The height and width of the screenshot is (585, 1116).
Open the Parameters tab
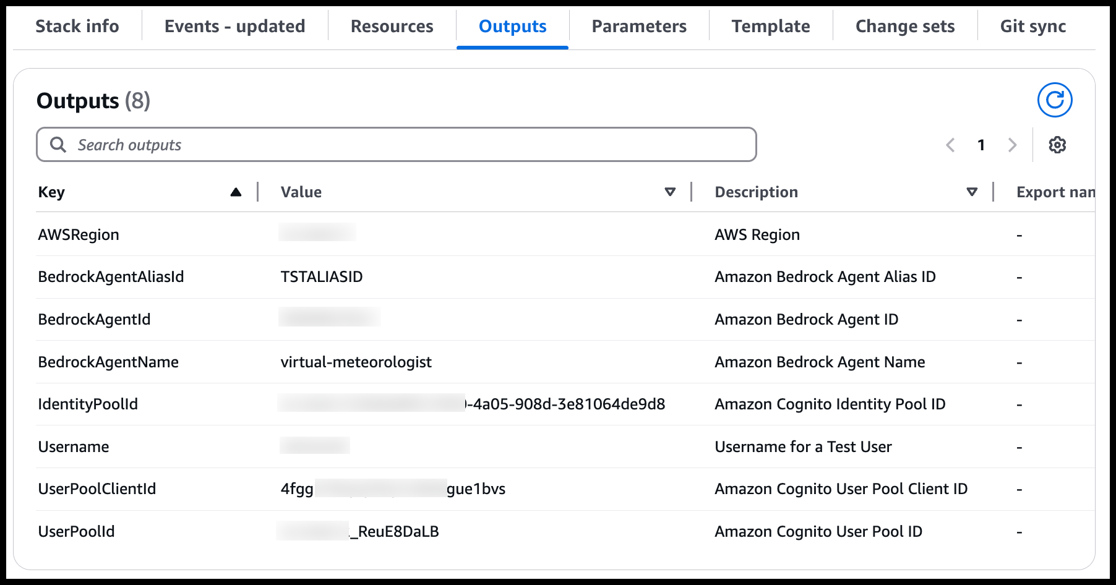coord(638,27)
